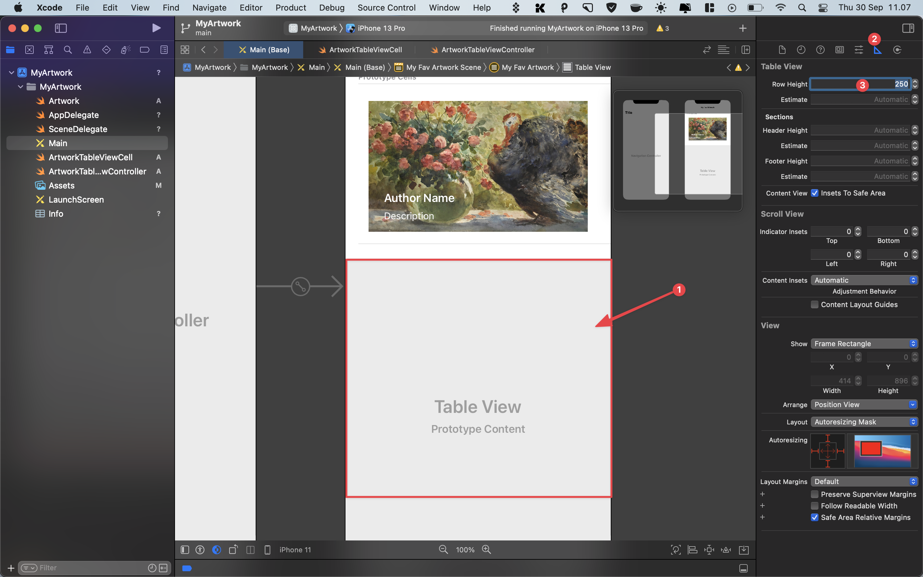Open the Source Control navigator
Viewport: 923px width, 577px height.
pyautogui.click(x=29, y=50)
